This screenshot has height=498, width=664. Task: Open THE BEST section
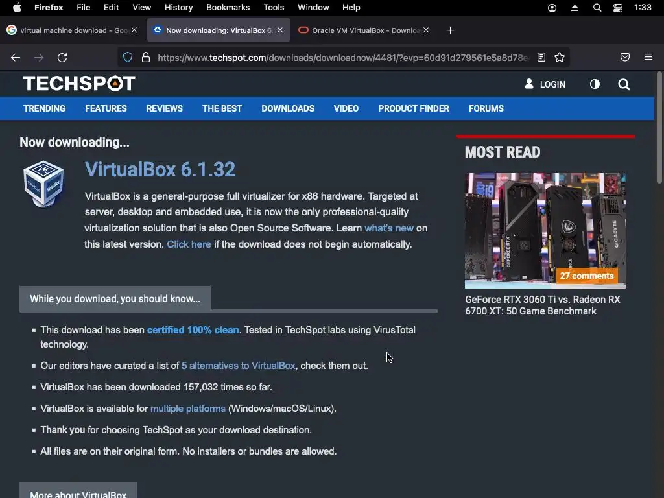click(222, 108)
